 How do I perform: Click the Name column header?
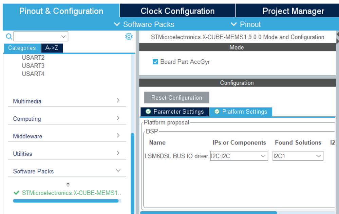(157, 143)
